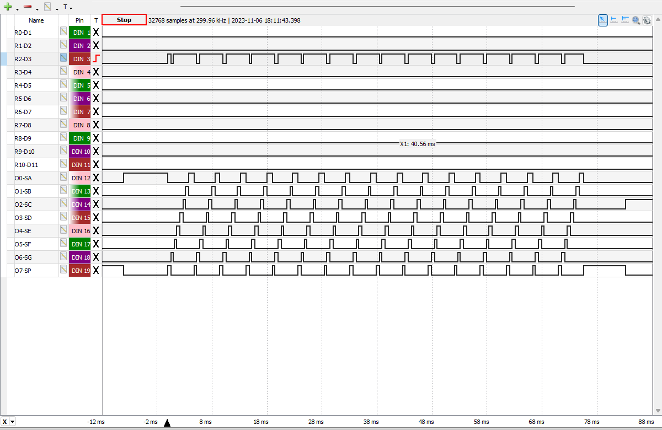Select the arrow pointer measurement tool

(603, 20)
